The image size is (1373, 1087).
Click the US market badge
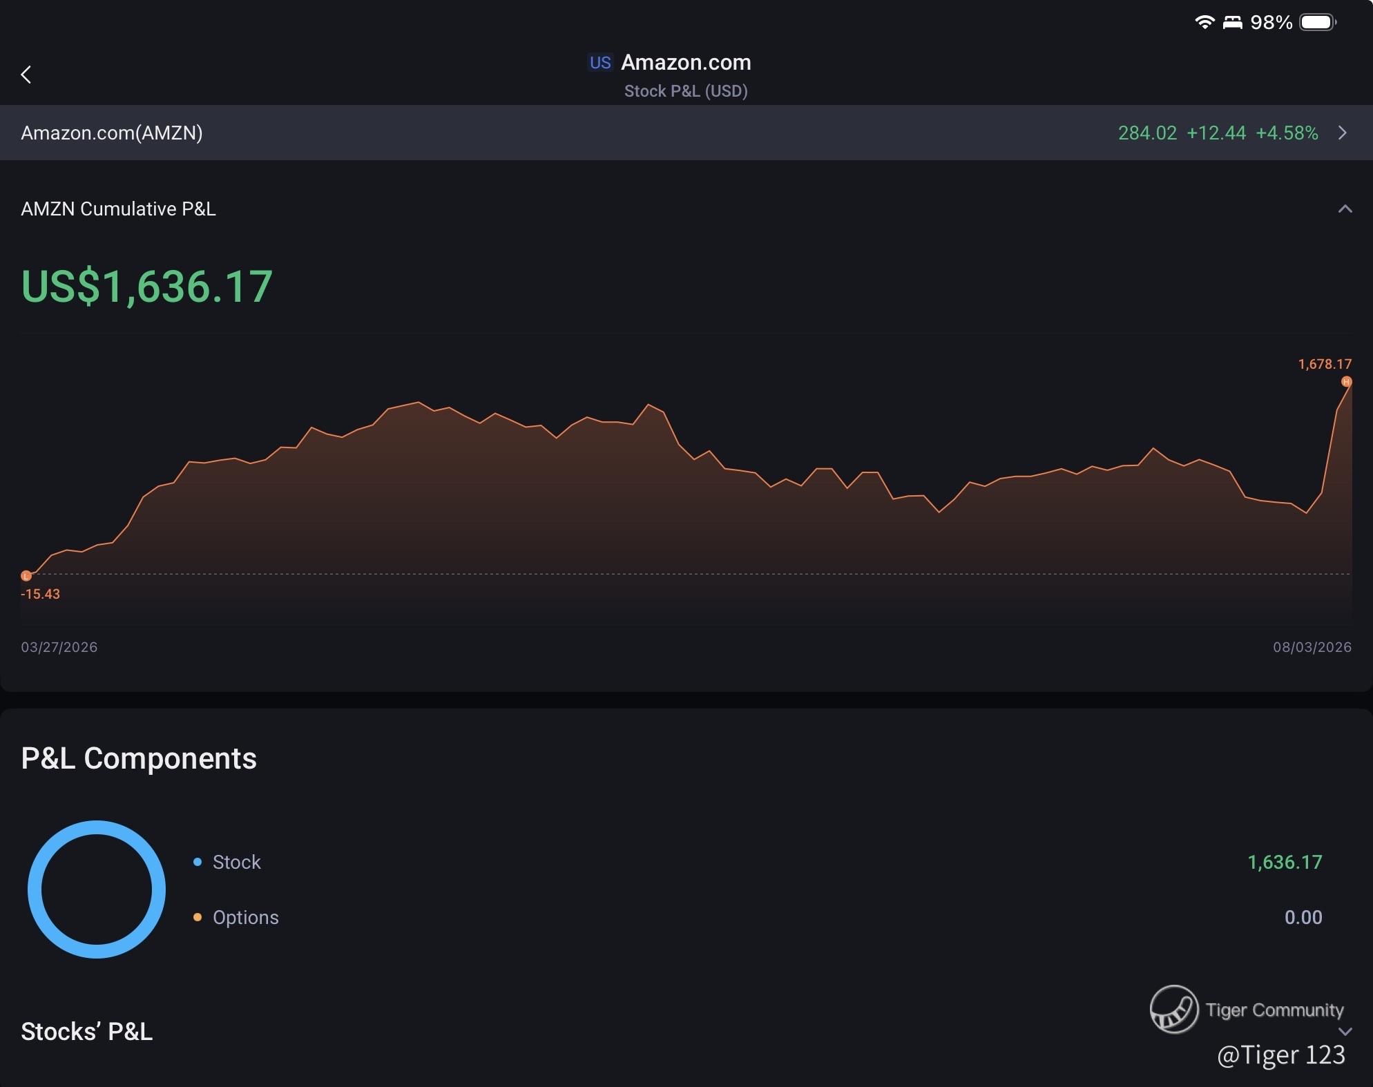[x=600, y=63]
